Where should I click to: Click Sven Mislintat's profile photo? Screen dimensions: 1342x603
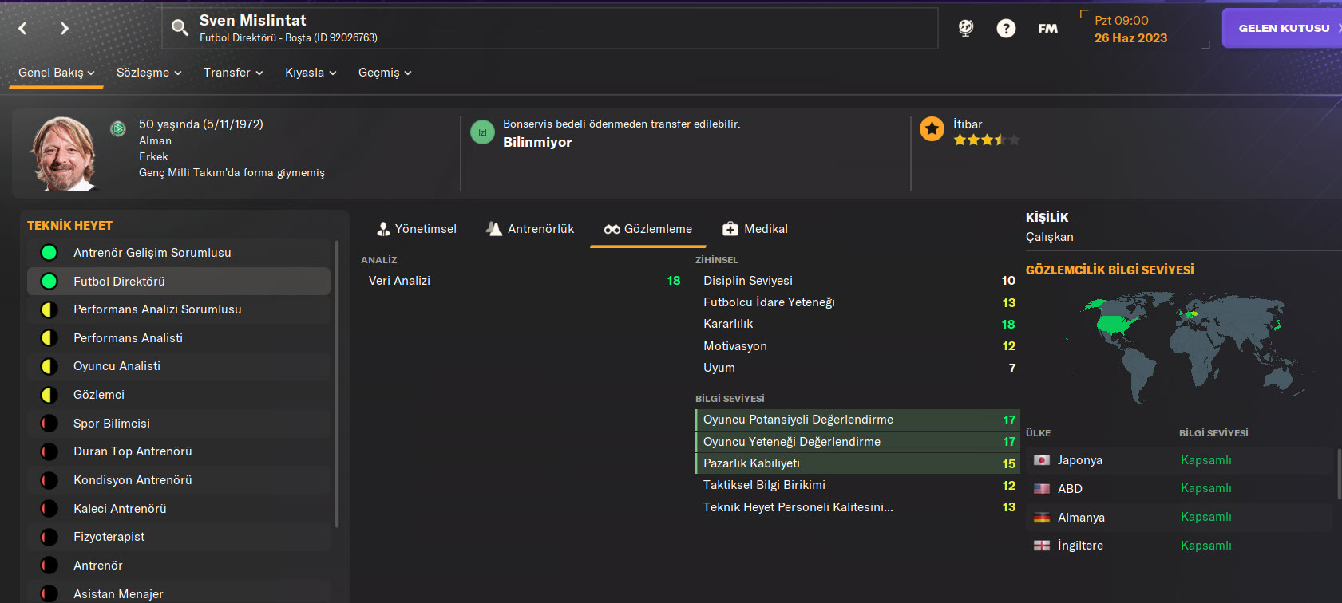(64, 153)
